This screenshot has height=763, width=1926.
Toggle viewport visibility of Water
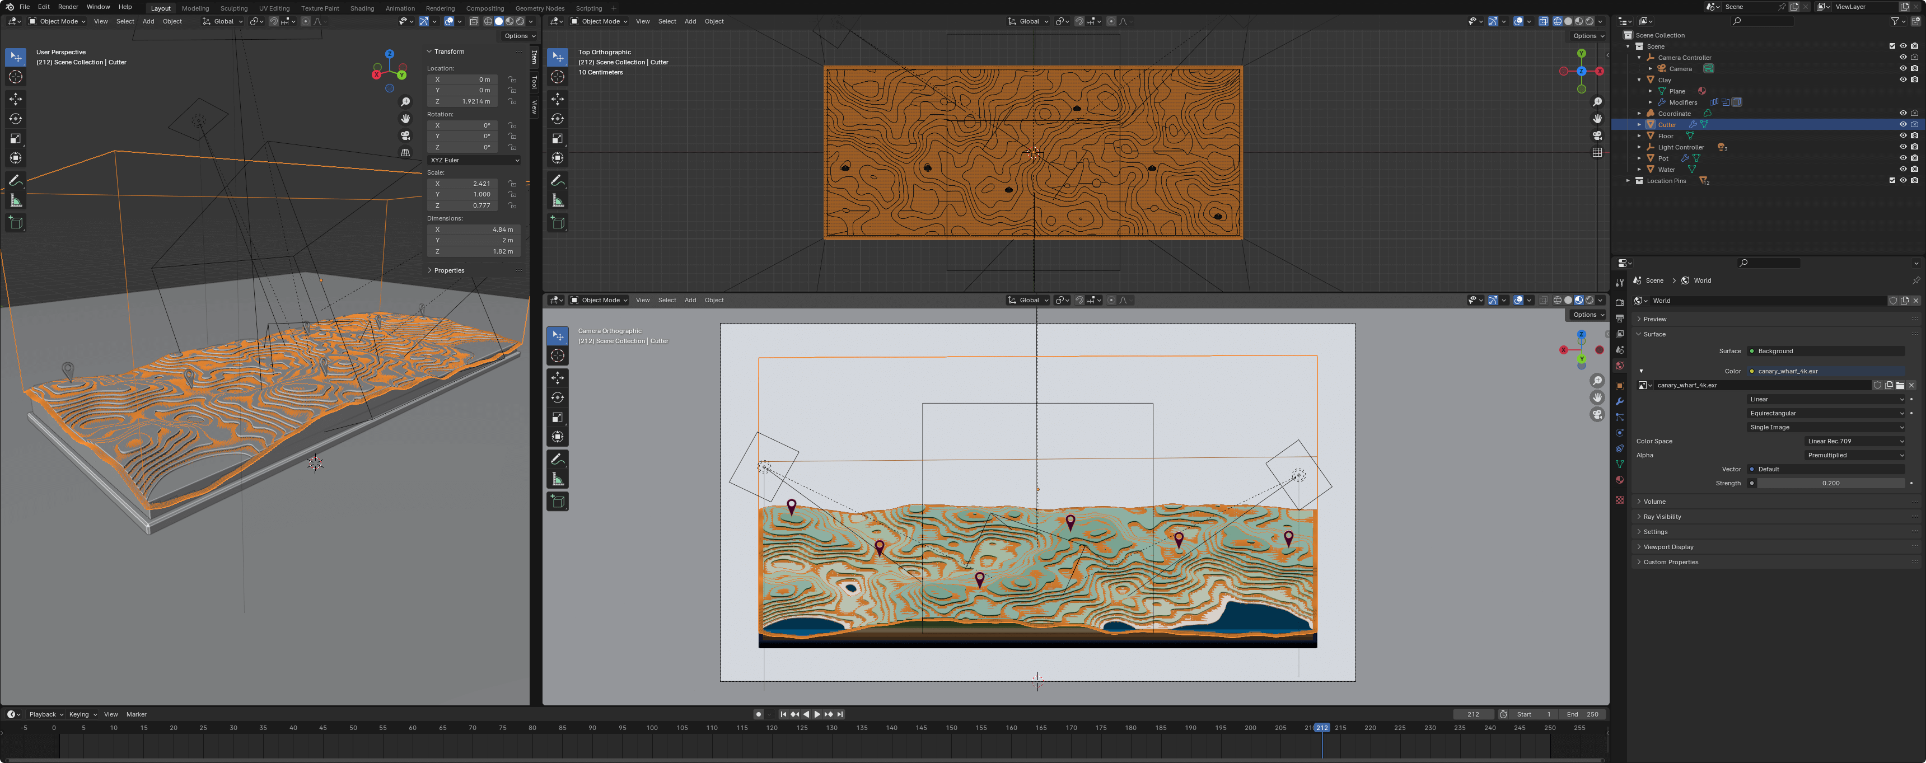[x=1903, y=170]
